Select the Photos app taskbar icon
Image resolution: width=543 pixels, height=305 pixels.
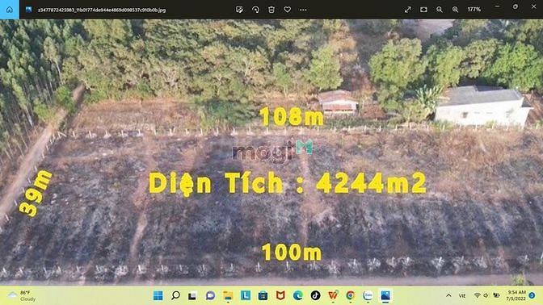click(385, 295)
